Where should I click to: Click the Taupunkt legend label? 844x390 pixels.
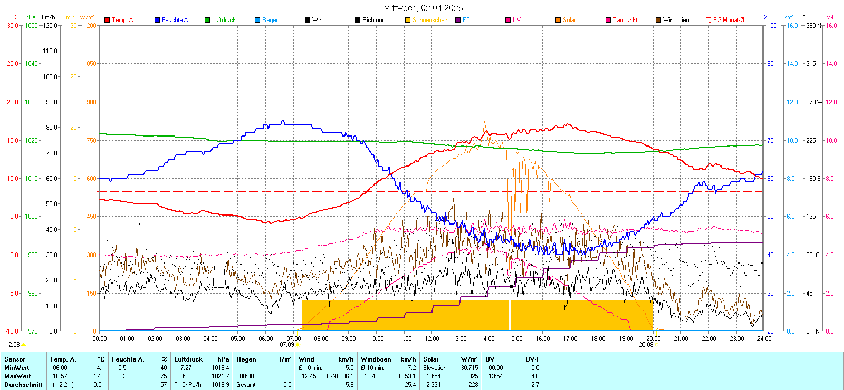625,20
